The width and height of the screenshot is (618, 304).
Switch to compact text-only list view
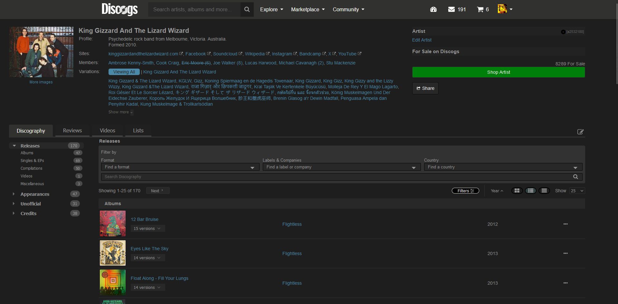coord(544,191)
